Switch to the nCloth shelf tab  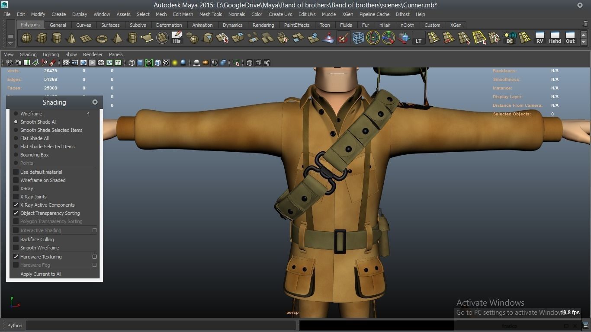(407, 25)
